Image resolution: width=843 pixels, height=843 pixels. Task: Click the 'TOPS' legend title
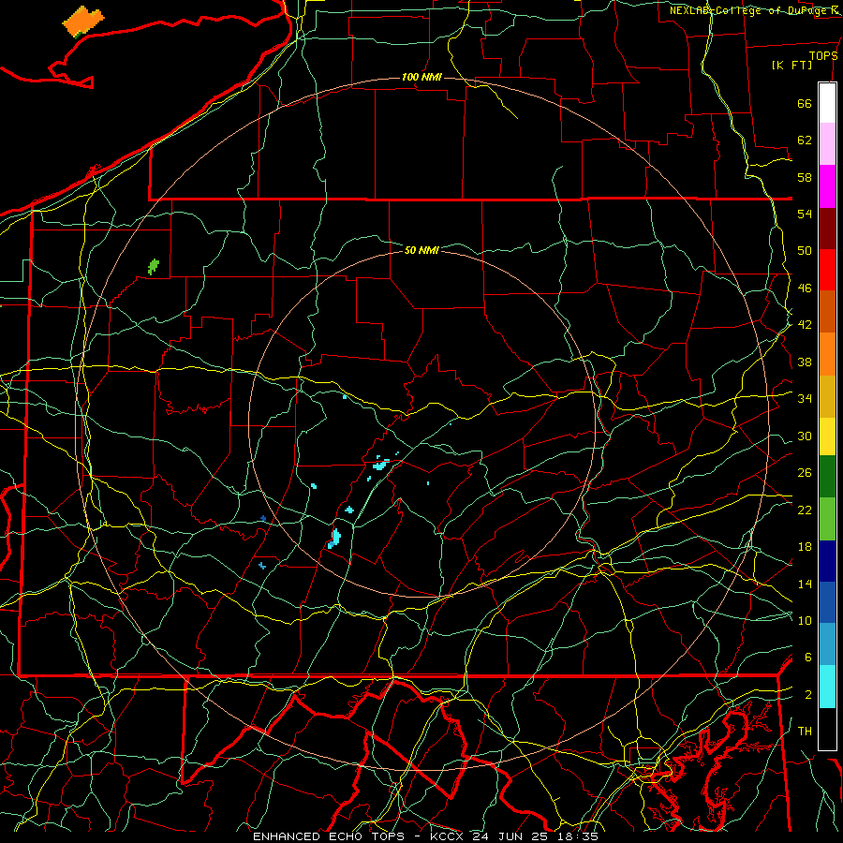pyautogui.click(x=823, y=55)
